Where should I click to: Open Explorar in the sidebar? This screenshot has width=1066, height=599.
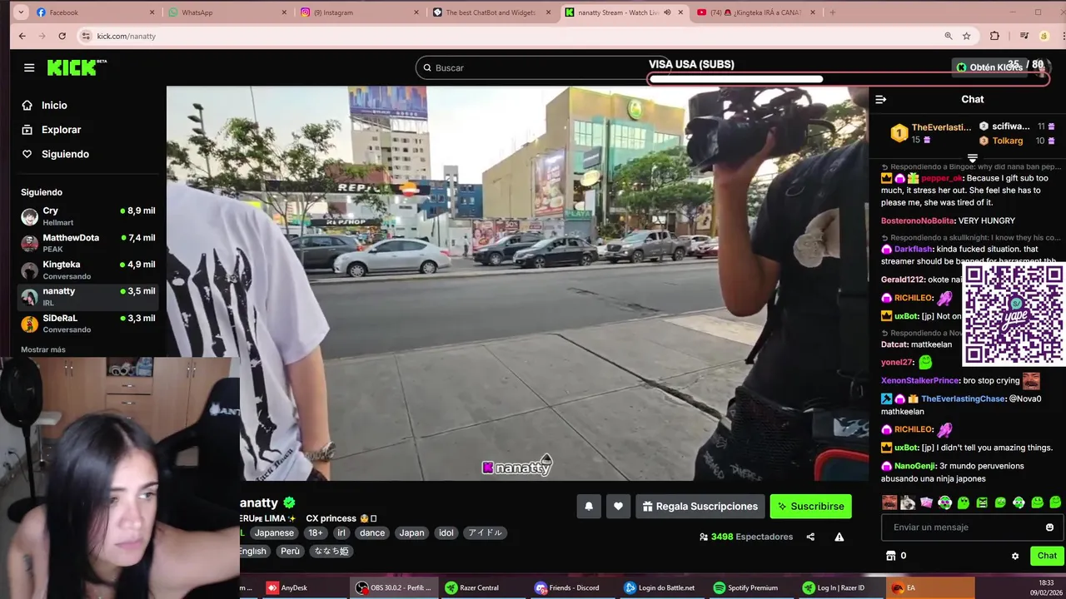tap(61, 130)
